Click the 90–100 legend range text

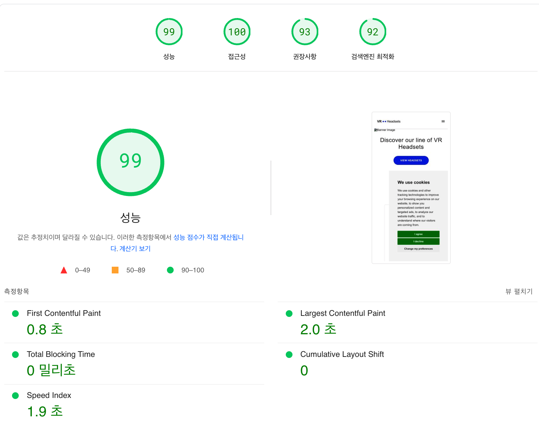[193, 270]
